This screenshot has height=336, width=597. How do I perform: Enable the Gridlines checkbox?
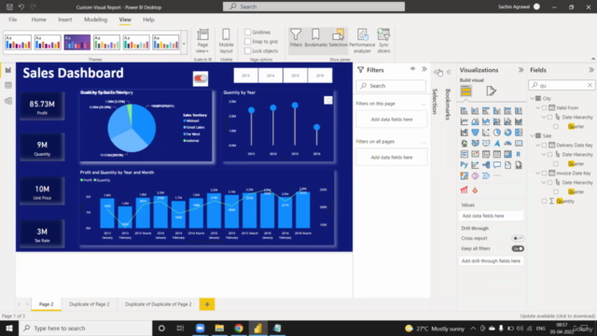(248, 32)
